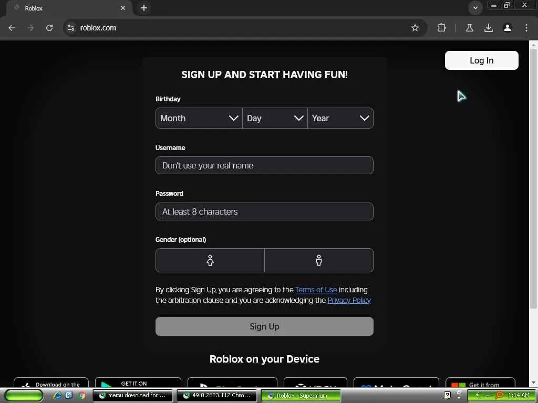Open a new browser tab

[144, 8]
